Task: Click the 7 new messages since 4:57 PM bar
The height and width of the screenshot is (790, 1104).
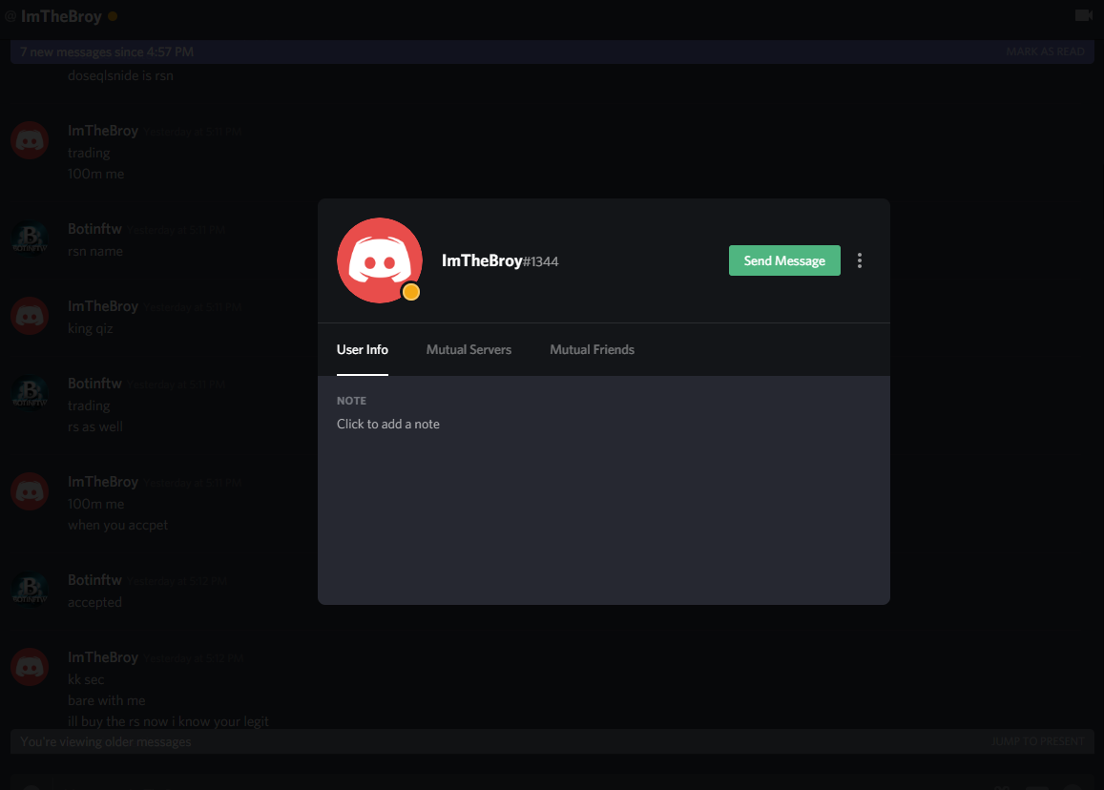Action: pyautogui.click(x=552, y=52)
